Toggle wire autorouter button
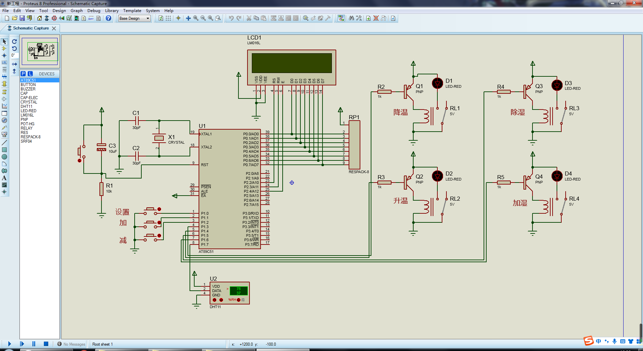The image size is (643, 351). coord(341,18)
